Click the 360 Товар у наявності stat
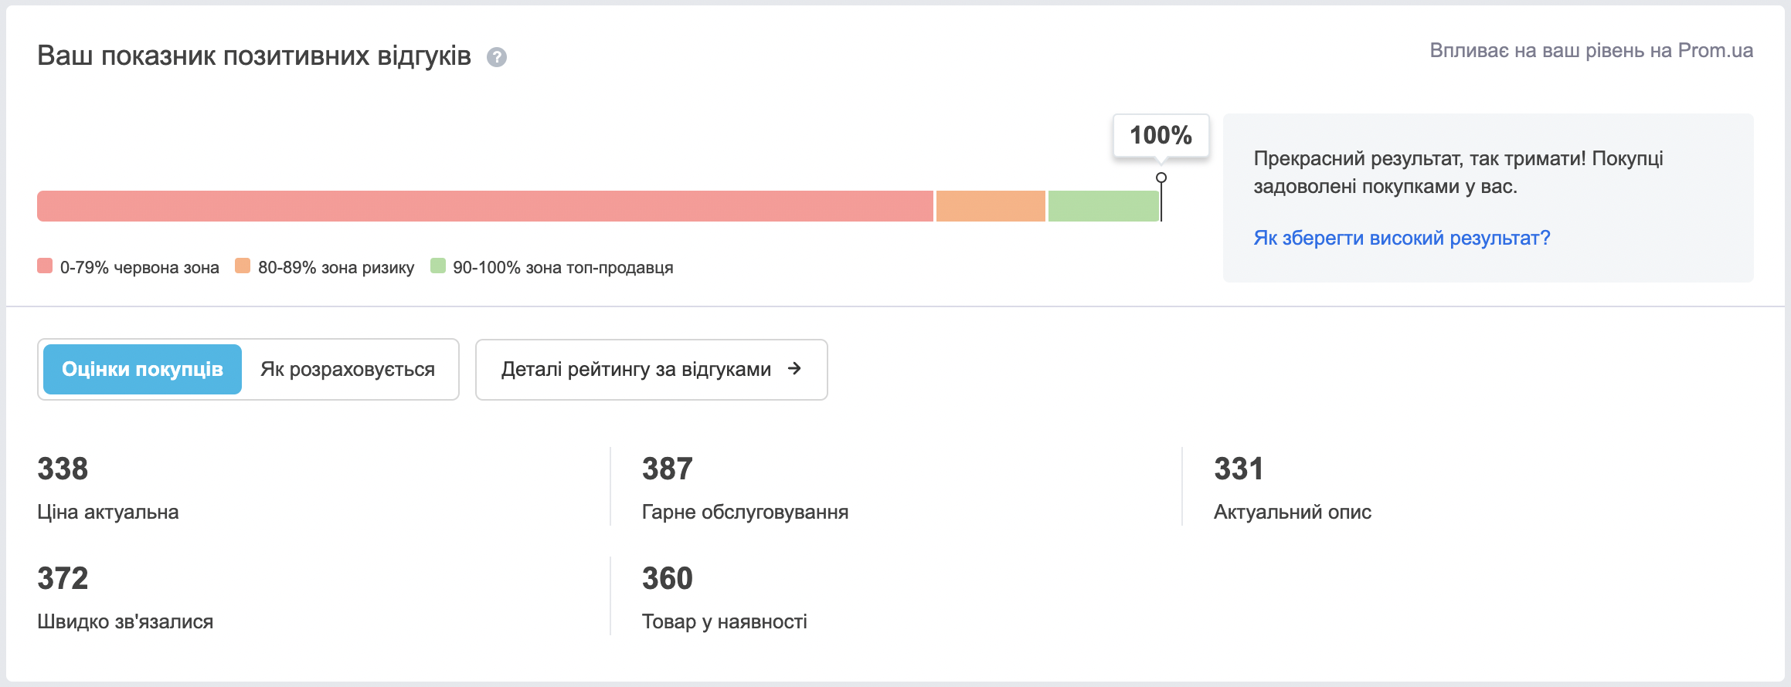1791x687 pixels. pos(724,597)
